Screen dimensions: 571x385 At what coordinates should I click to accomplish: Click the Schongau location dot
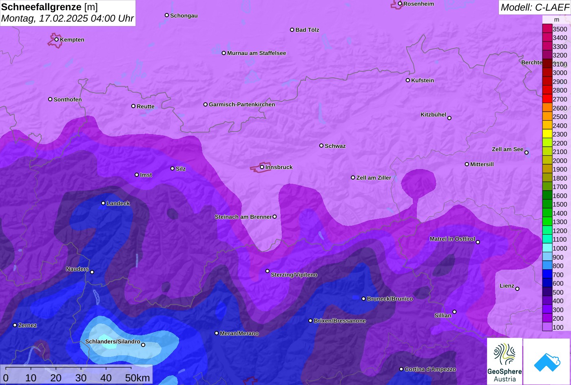(167, 15)
